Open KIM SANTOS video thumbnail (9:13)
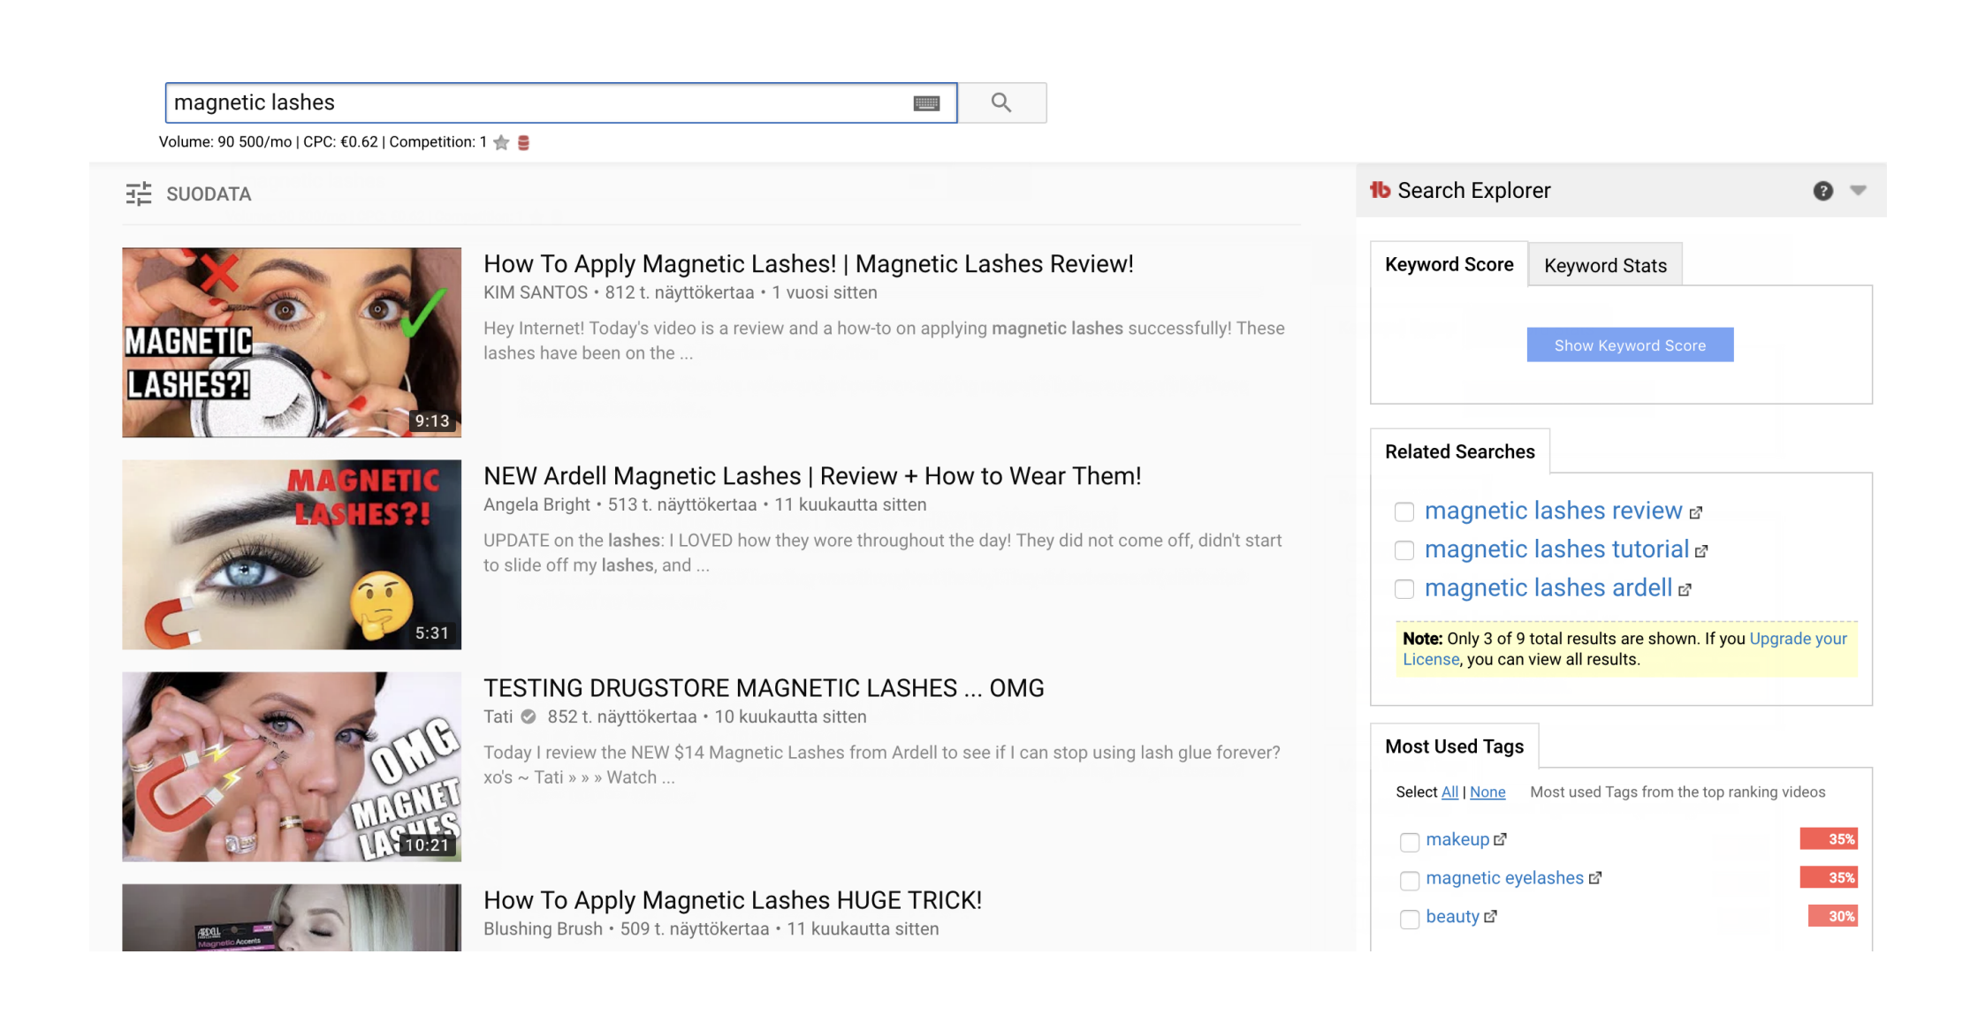The height and width of the screenshot is (1030, 1978). tap(292, 343)
